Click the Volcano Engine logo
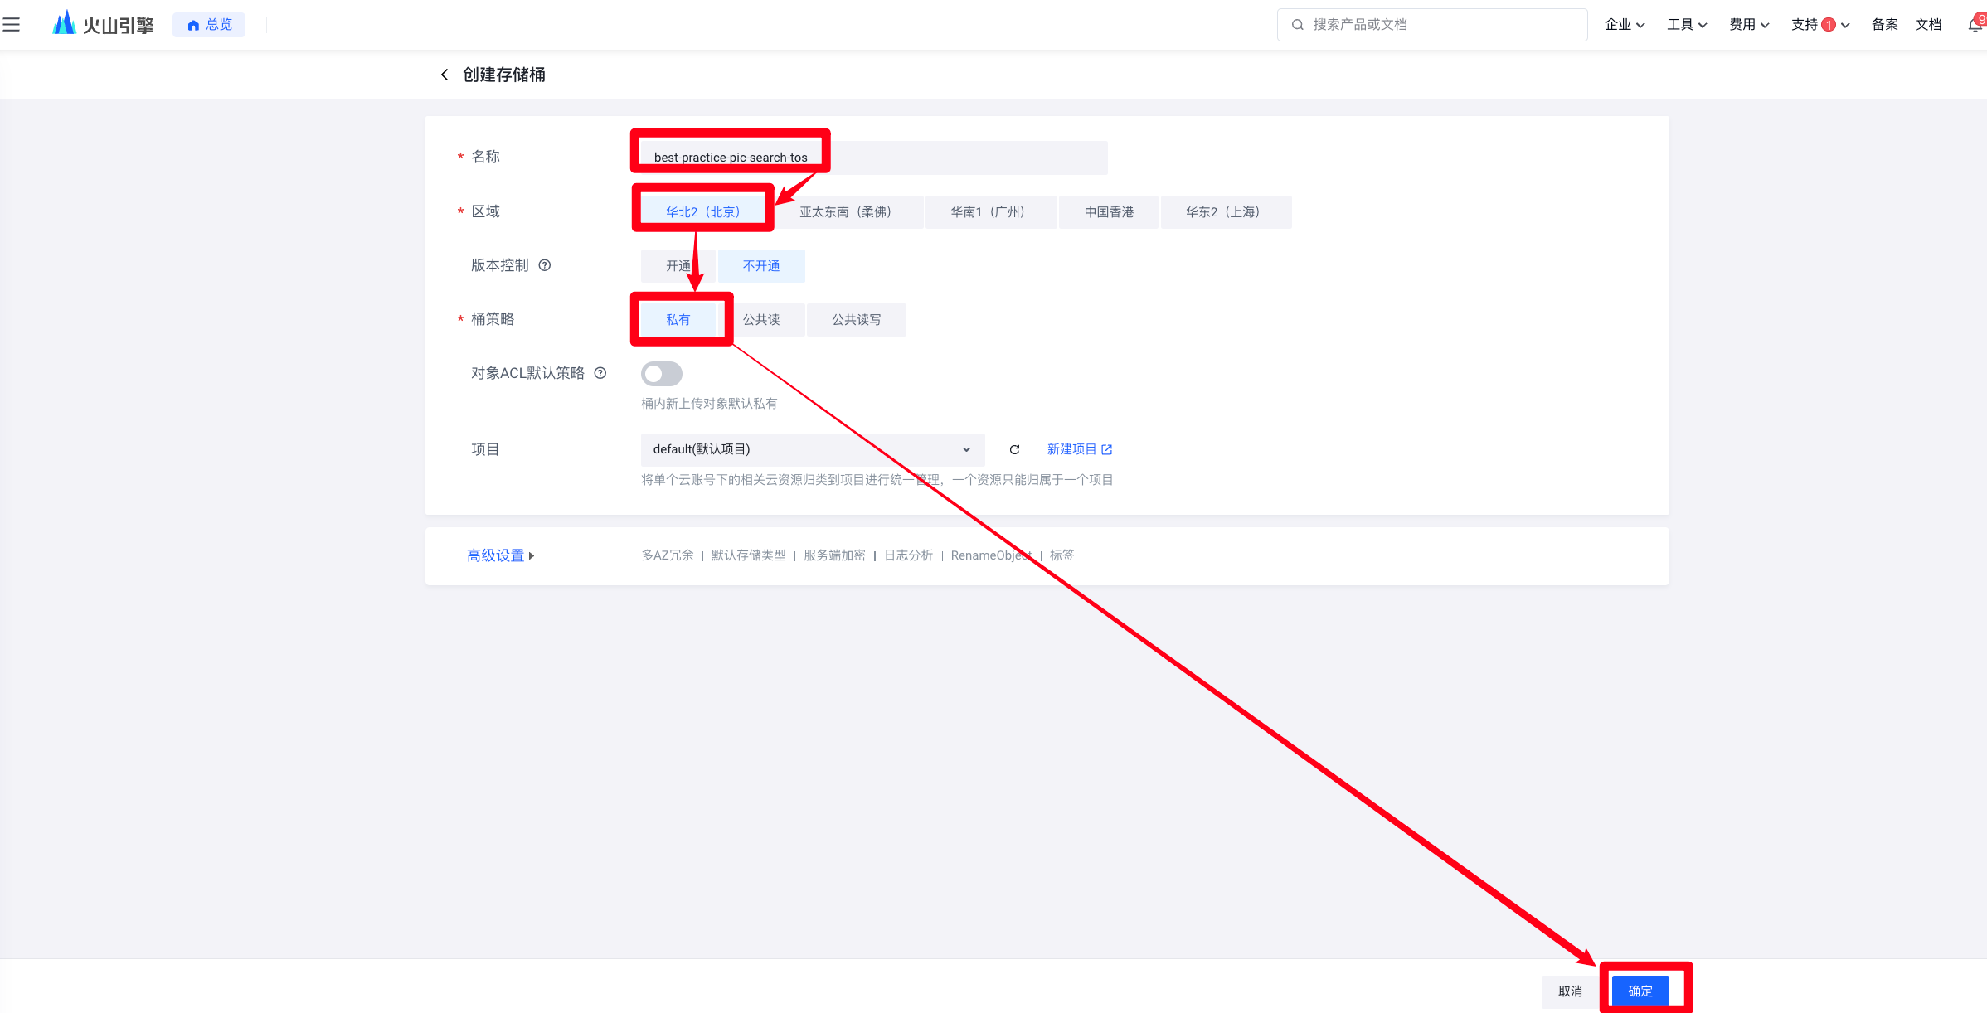1987x1013 pixels. coord(103,24)
